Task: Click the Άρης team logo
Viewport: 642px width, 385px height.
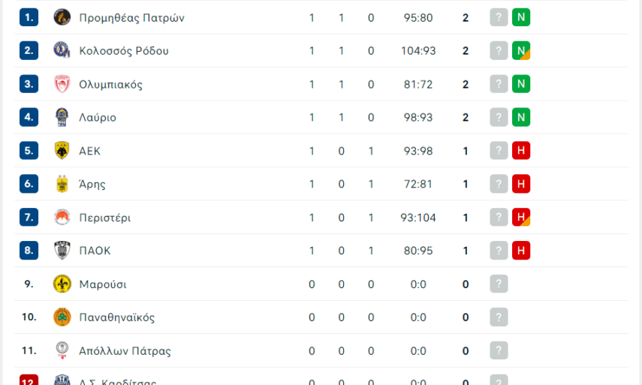Action: (x=62, y=184)
